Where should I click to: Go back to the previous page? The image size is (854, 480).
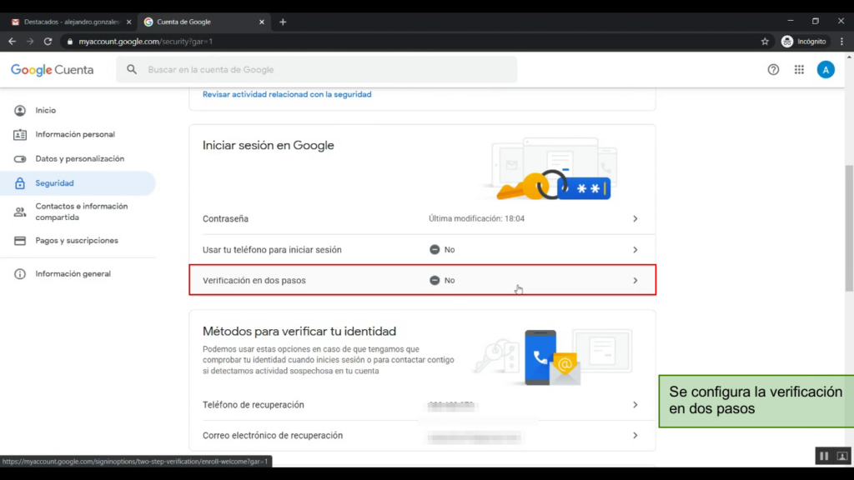12,42
